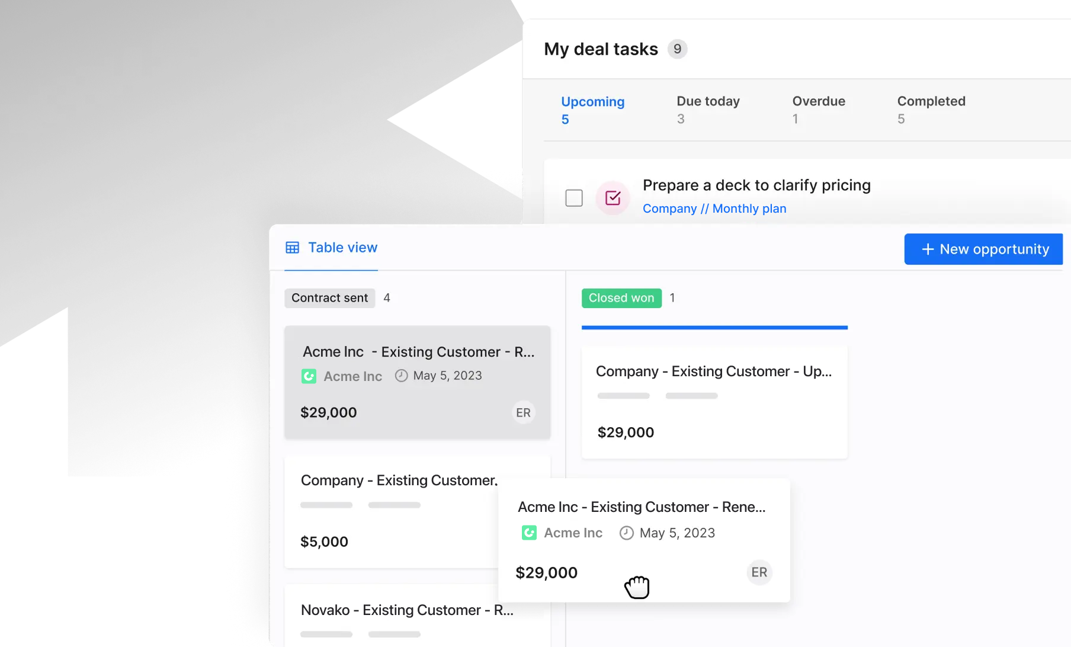Viewport: 1071px width, 647px height.
Task: Click the task count badge showing 9
Action: (678, 49)
